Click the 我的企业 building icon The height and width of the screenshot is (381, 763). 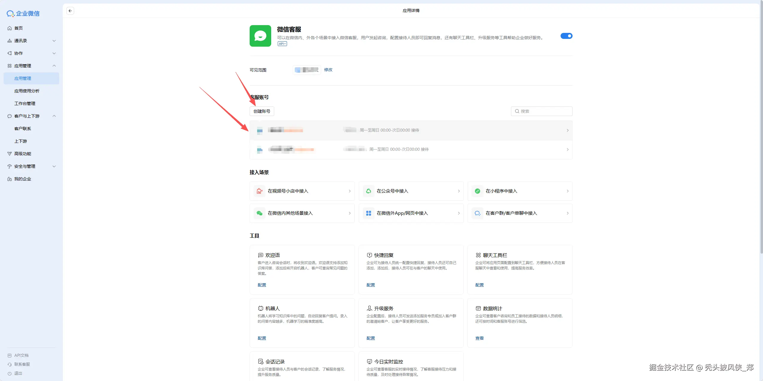click(10, 179)
